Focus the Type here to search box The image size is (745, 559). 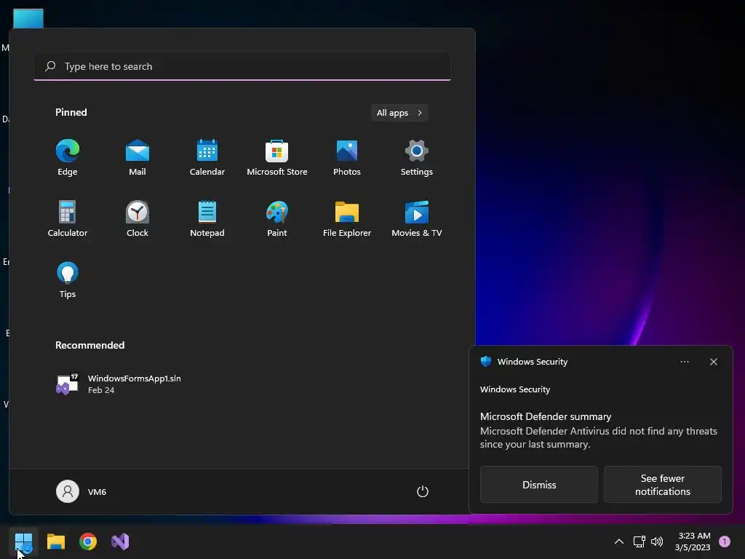pyautogui.click(x=242, y=66)
